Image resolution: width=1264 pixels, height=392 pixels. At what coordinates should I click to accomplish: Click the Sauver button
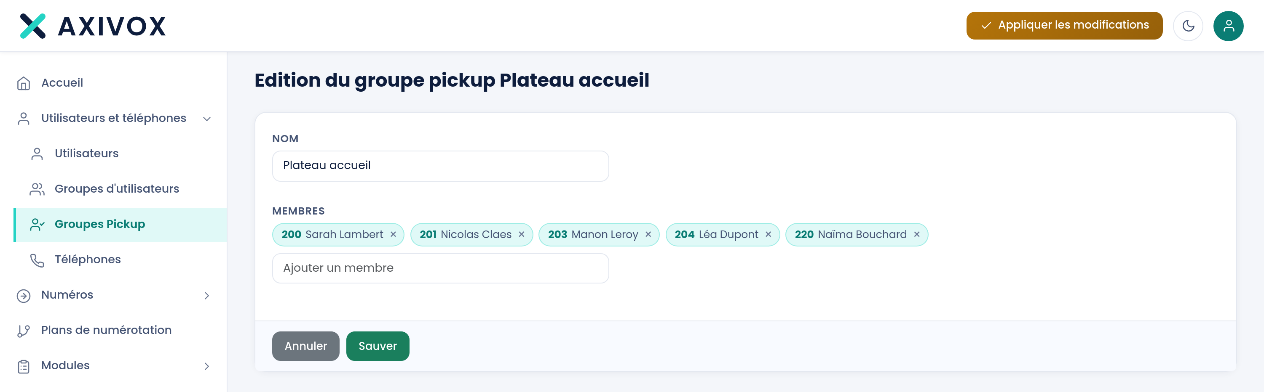(x=378, y=346)
